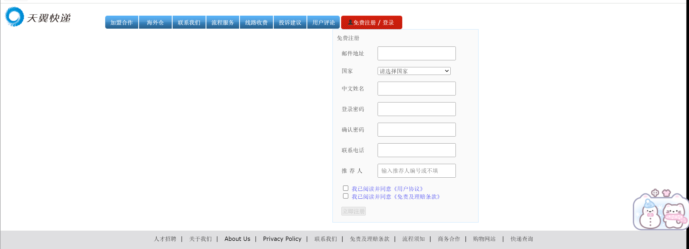Viewport: 689px width, 249px height.
Task: Click the 推荐人 referral input field
Action: tap(416, 171)
